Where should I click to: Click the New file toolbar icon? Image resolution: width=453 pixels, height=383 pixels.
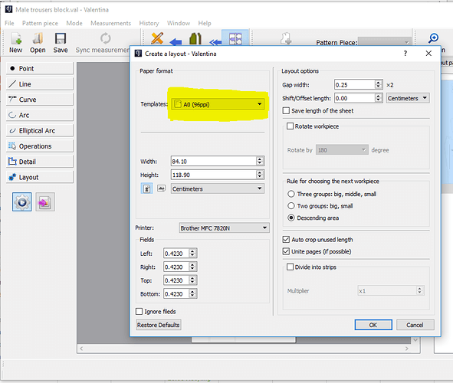coord(16,39)
